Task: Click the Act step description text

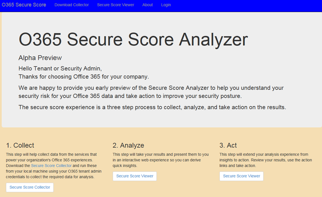Action: point(265,160)
